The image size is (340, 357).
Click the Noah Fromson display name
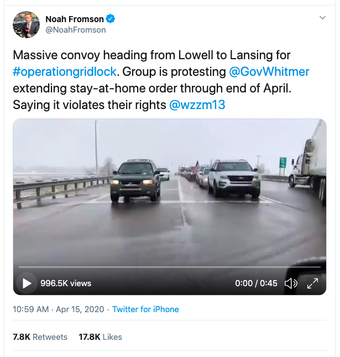click(75, 19)
